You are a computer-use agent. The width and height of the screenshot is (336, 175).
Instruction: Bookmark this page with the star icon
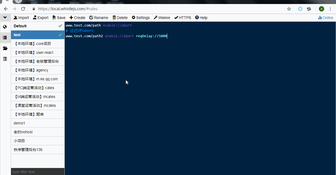pos(289,9)
